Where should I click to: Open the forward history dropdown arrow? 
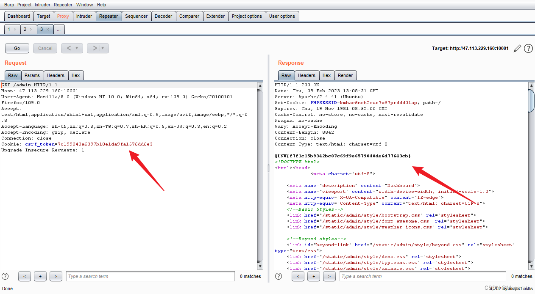[x=103, y=48]
